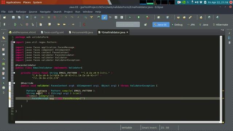Click the Step Over debug icon
Image resolution: width=233 pixels, height=131 pixels.
[72, 17]
